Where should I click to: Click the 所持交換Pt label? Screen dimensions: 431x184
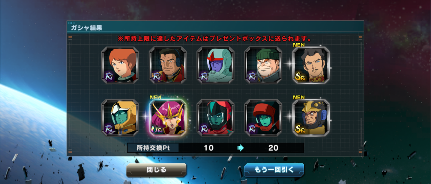[x=153, y=148]
